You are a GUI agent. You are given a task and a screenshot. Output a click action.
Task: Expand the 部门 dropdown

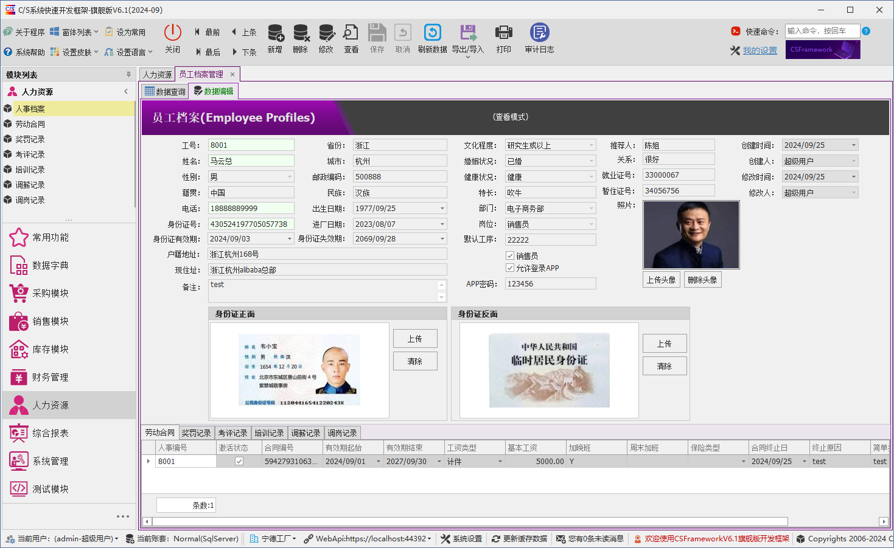point(592,208)
